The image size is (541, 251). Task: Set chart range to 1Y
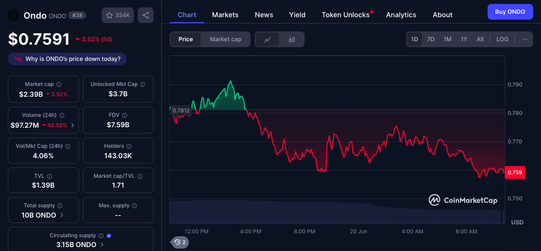click(x=464, y=39)
